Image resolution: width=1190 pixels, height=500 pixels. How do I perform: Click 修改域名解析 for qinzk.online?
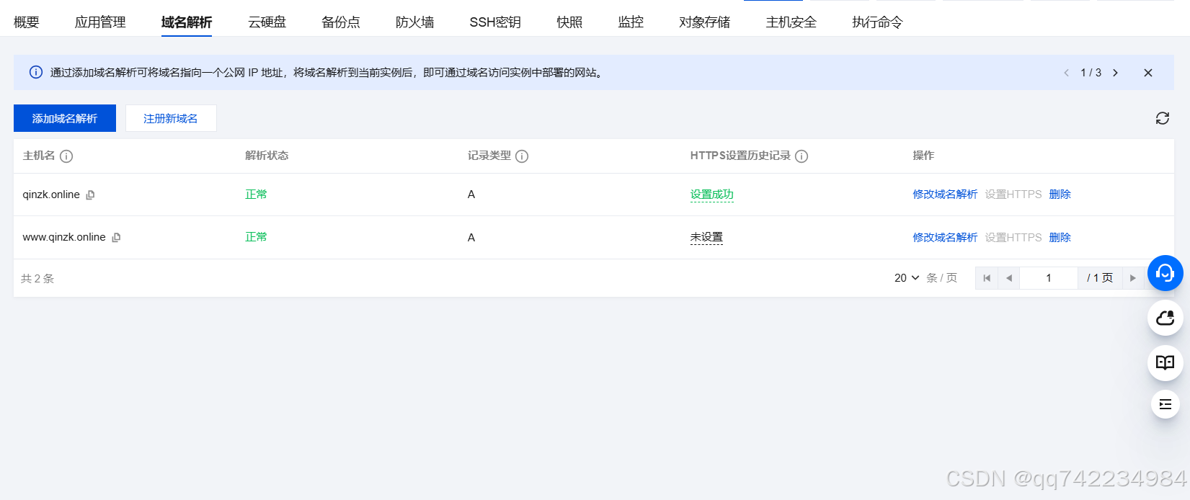[x=946, y=195]
